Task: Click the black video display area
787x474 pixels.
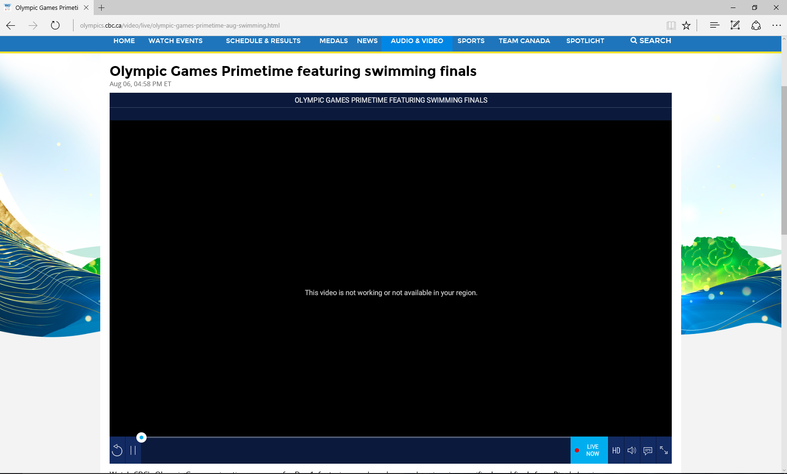Action: (x=391, y=278)
